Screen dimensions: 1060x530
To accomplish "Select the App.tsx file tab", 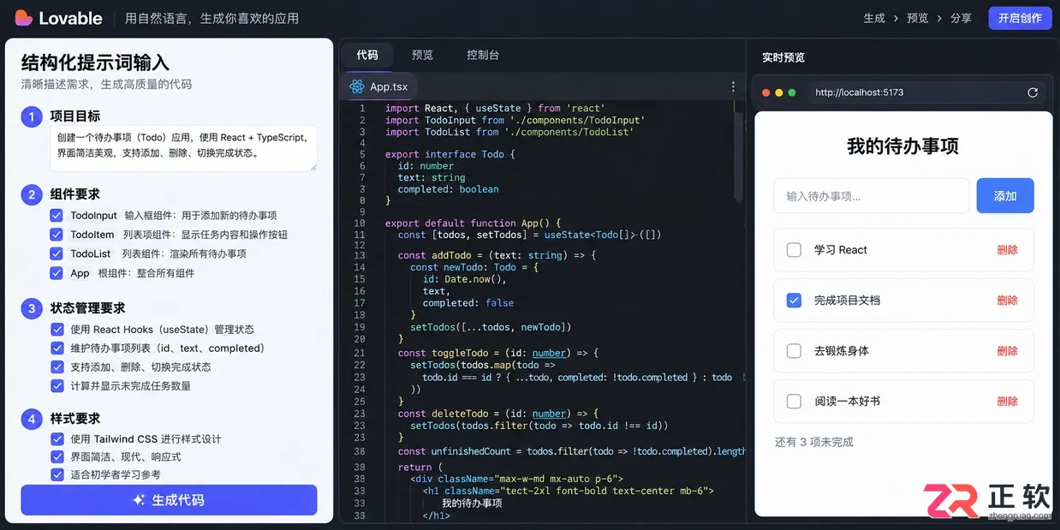I will pyautogui.click(x=379, y=86).
